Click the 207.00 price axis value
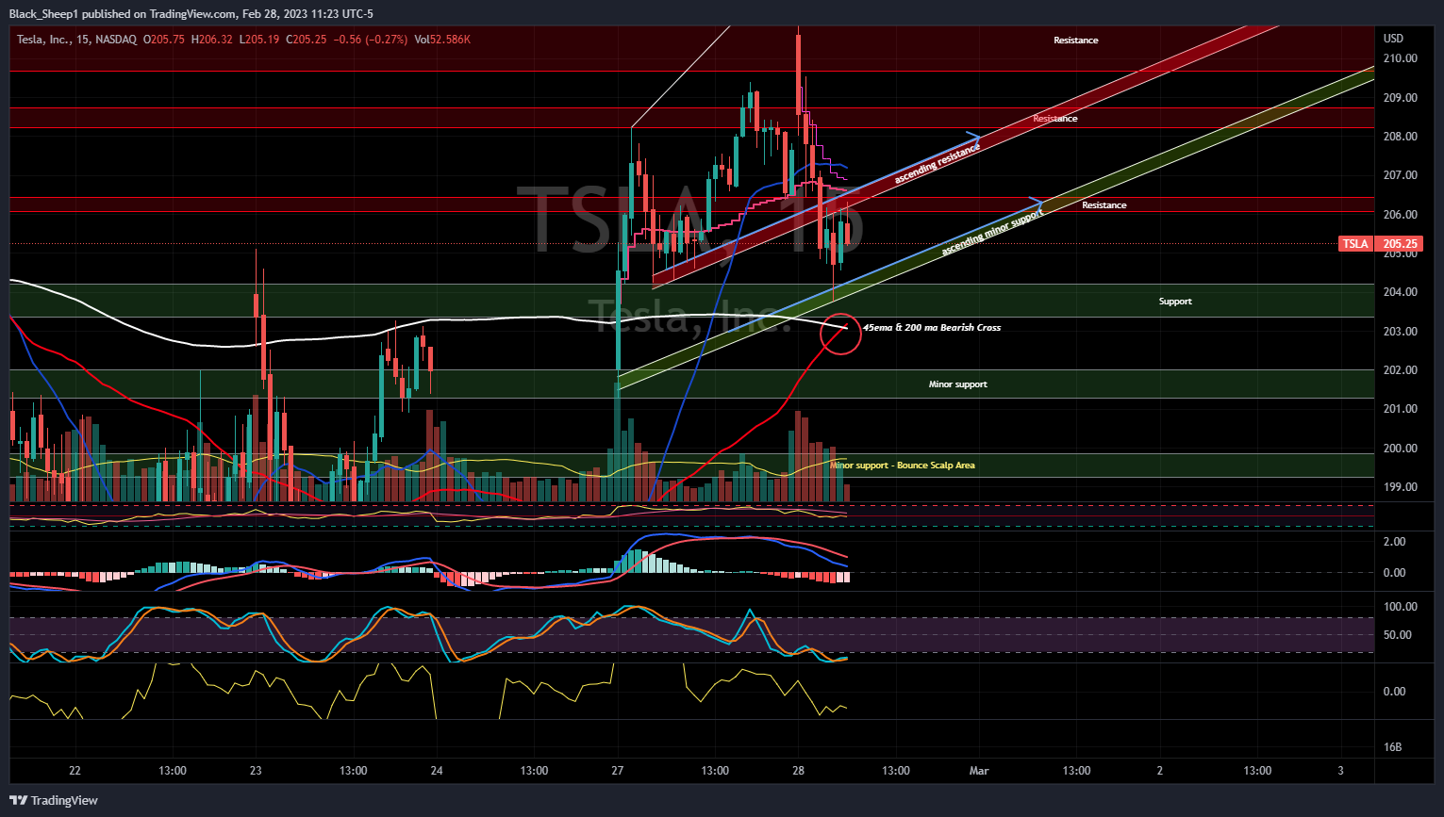This screenshot has width=1444, height=817. (1401, 175)
